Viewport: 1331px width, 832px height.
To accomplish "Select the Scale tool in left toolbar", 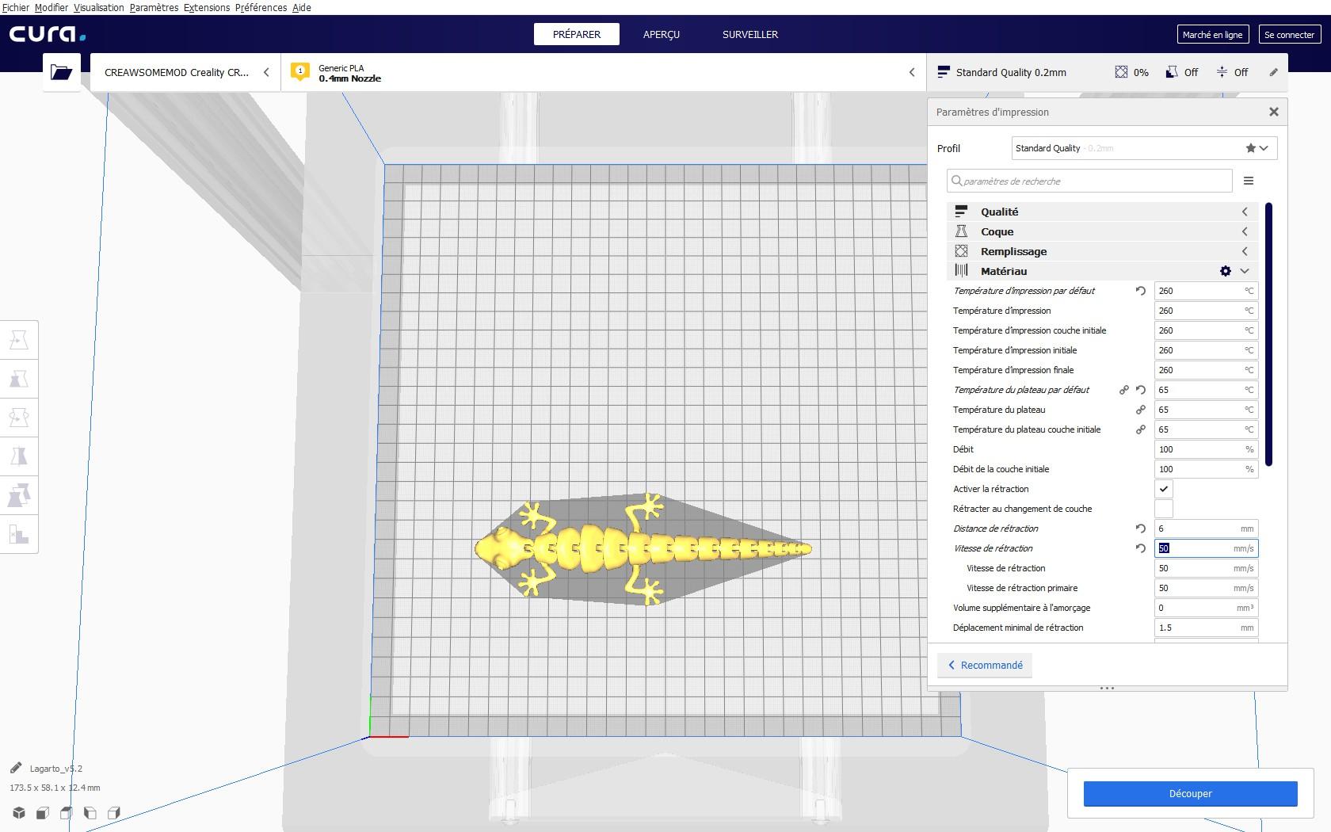I will [19, 379].
